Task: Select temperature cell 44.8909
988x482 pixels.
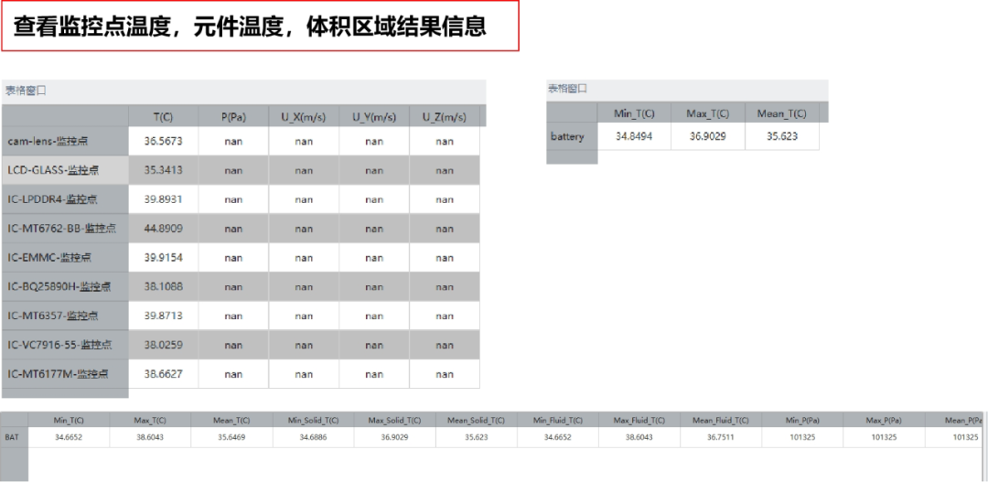Action: click(x=163, y=228)
